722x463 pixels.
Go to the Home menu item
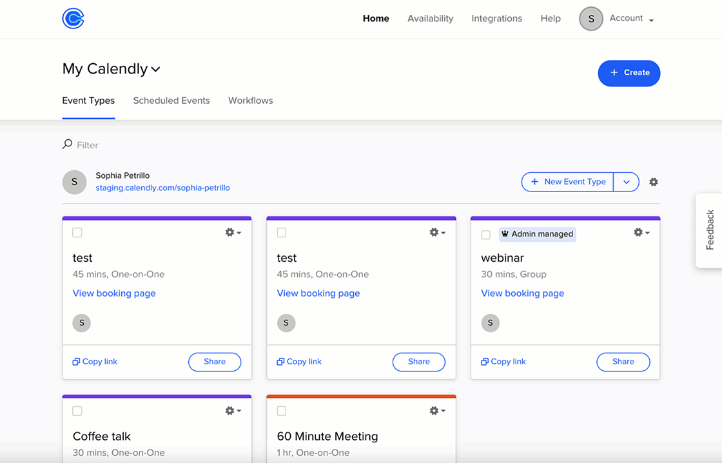(x=376, y=19)
